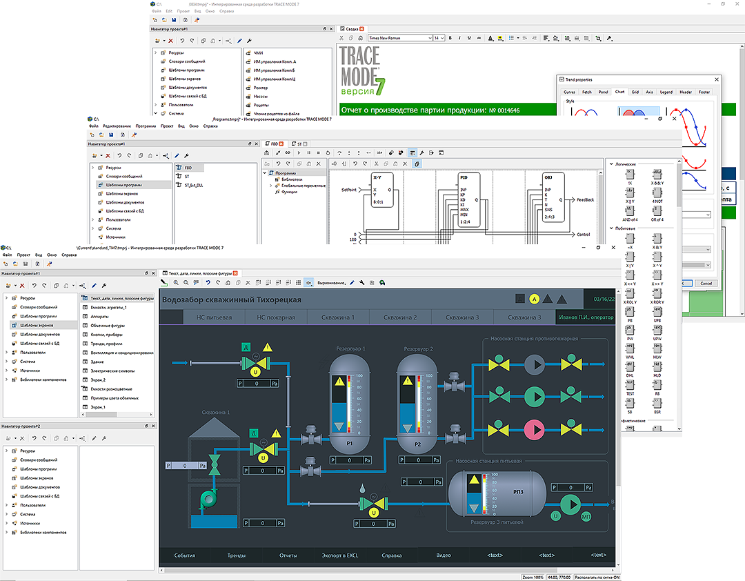Click yellow U circle under bottom pipeline valve
This screenshot has width=745, height=581.
tap(373, 513)
